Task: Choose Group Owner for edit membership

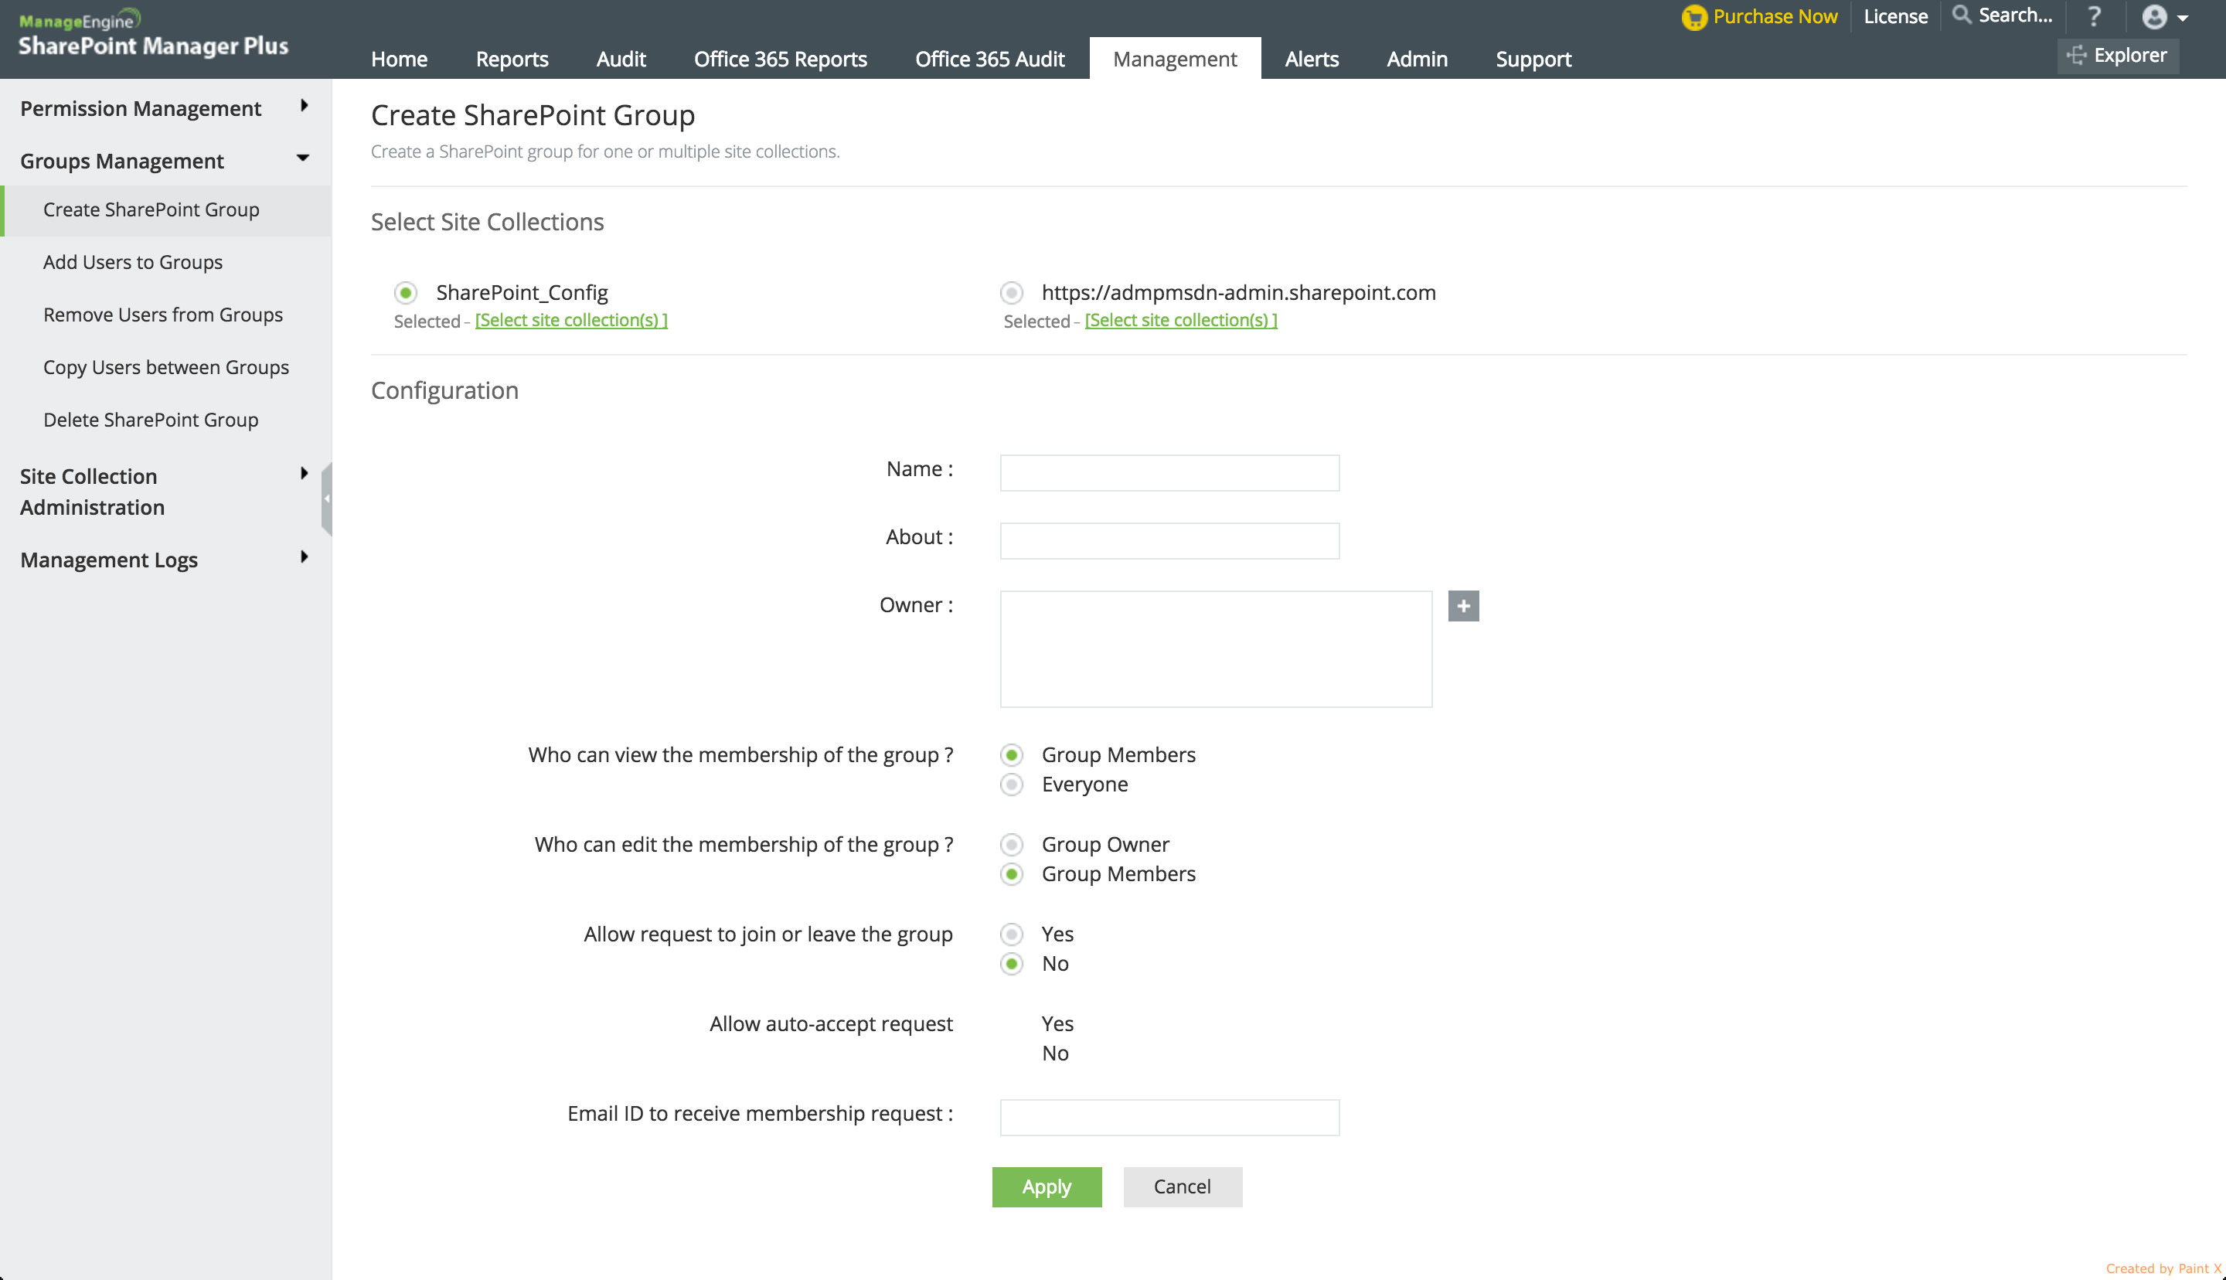Action: pos(1012,845)
